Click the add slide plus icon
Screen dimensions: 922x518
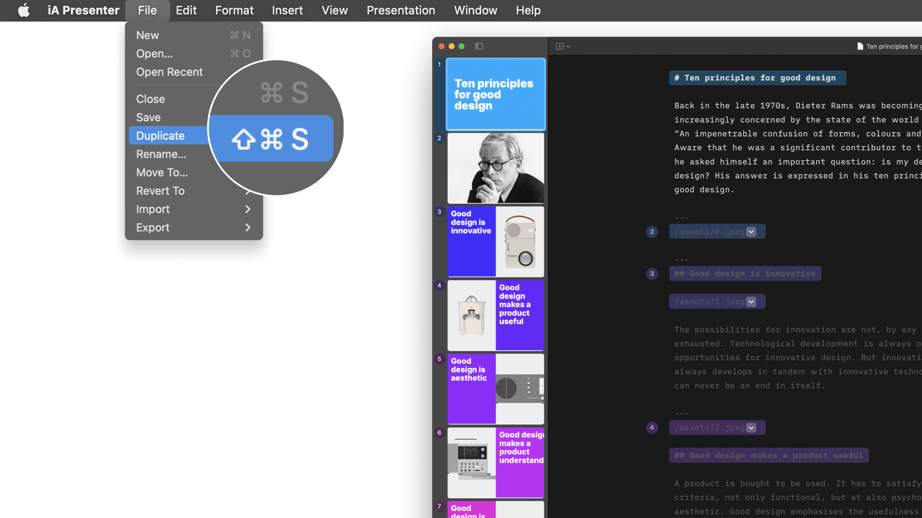pos(560,46)
